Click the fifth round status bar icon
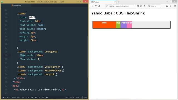178x100 pixels. 47,97
